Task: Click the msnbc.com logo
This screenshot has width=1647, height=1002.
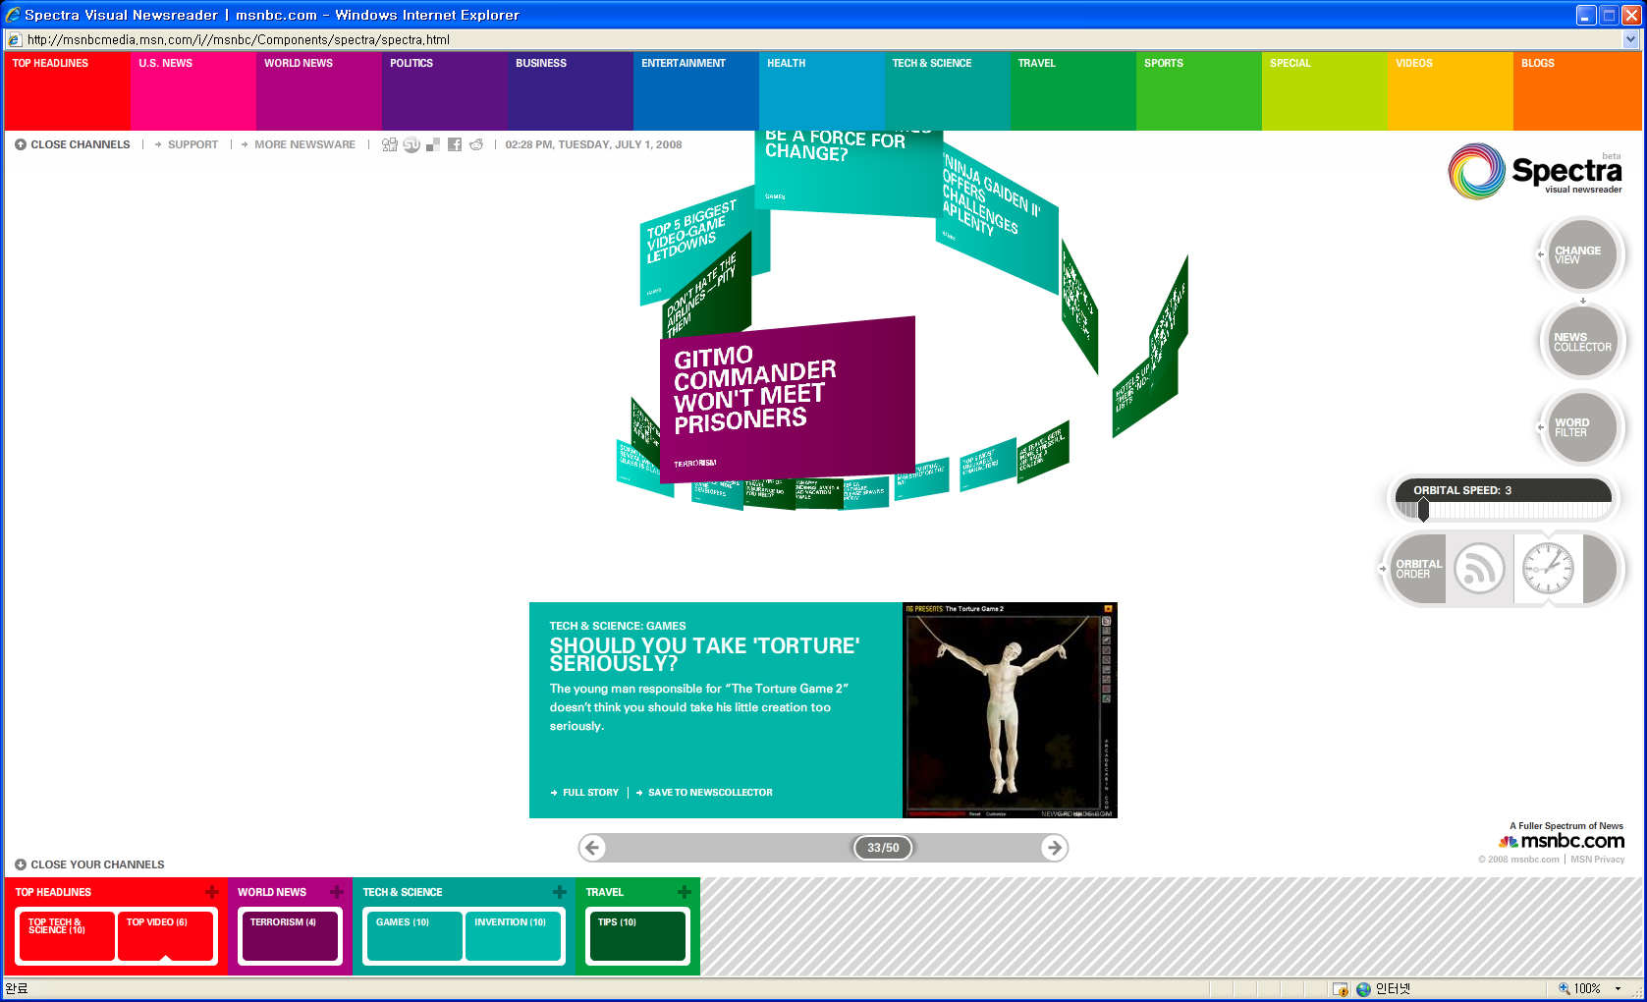Action: click(x=1562, y=841)
